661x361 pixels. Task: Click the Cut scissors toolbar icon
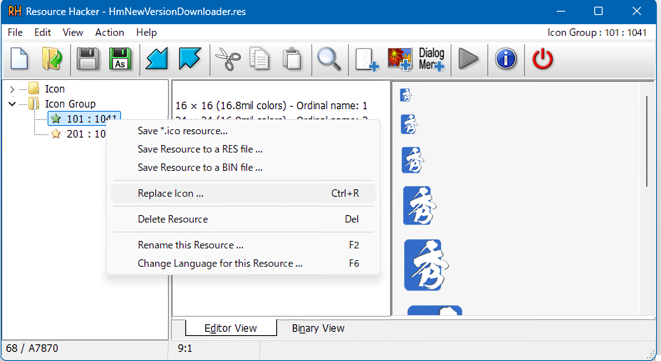pos(227,59)
